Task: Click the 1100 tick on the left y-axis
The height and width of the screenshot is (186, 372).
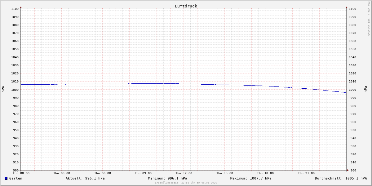Action: tap(15, 9)
